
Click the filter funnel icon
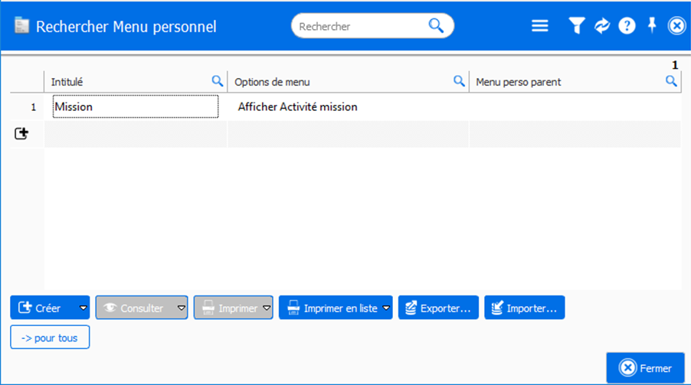[576, 26]
